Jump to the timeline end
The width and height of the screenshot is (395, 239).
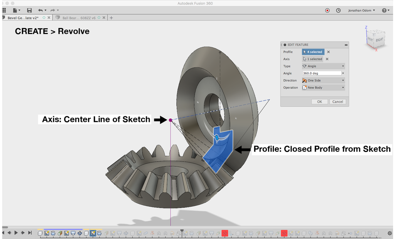(x=30, y=233)
